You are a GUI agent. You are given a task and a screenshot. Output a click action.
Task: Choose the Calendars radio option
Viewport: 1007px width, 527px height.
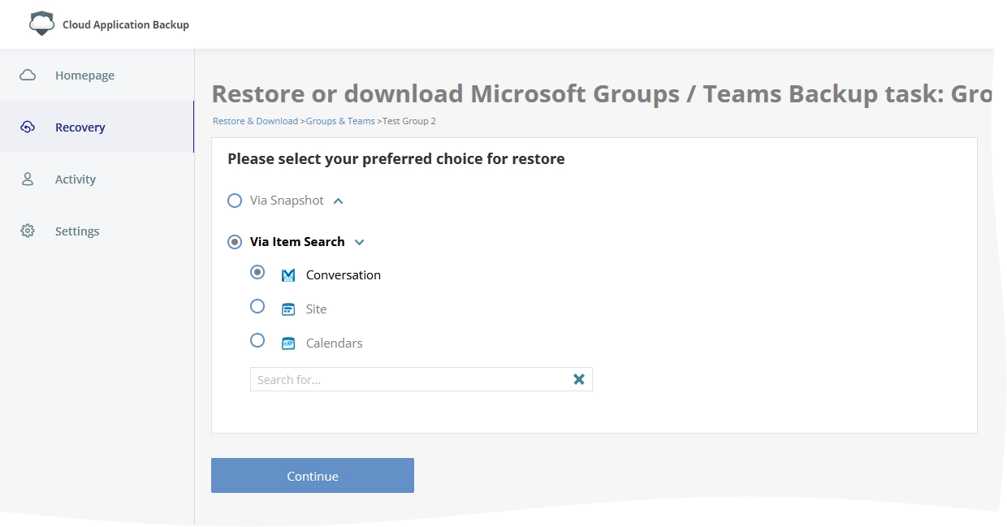pos(257,340)
